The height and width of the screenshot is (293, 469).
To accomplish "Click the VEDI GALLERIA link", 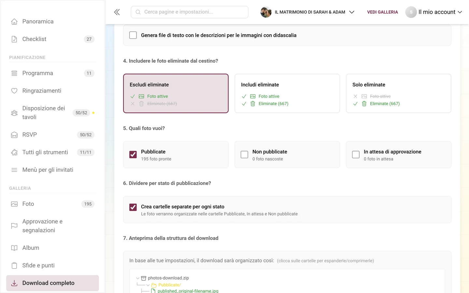I will click(x=382, y=12).
